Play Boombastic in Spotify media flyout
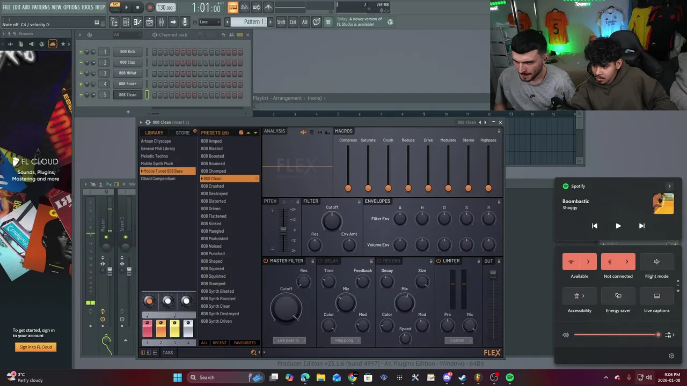The height and width of the screenshot is (386, 687). pos(618,226)
